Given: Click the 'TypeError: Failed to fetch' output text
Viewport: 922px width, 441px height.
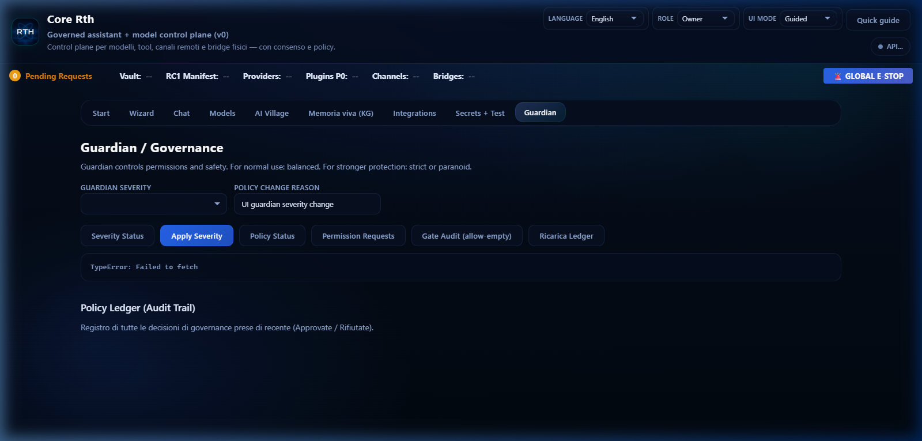Looking at the screenshot, I should [144, 267].
